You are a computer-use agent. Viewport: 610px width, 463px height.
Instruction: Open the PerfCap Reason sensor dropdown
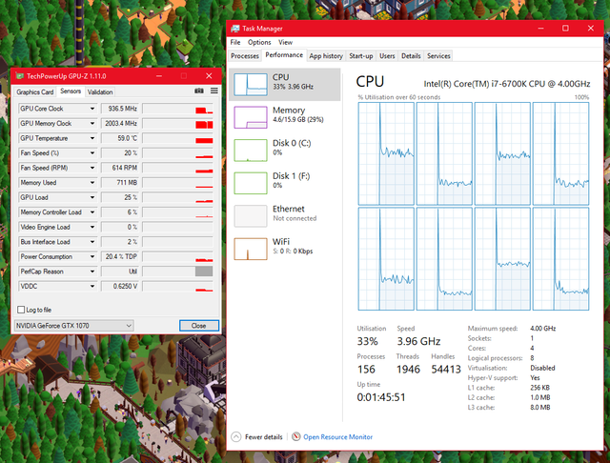click(92, 271)
